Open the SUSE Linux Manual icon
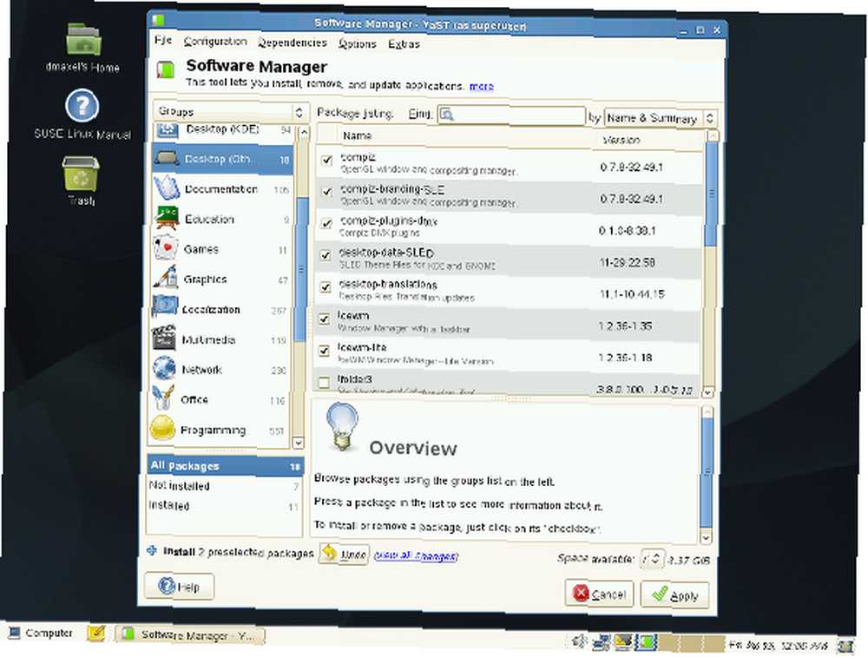The width and height of the screenshot is (868, 657). coord(82,106)
